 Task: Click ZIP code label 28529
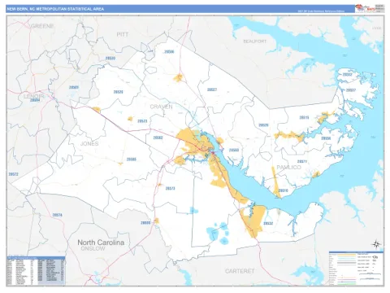(x=263, y=125)
